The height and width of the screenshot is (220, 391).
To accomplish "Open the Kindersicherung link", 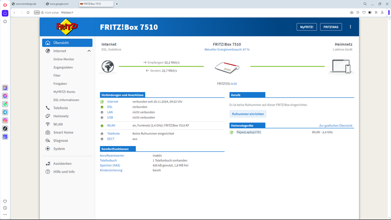I will coord(111,170).
